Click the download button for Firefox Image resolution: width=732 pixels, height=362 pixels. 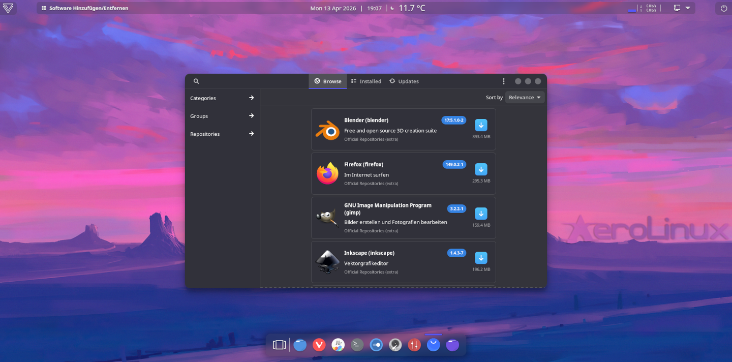(481, 169)
